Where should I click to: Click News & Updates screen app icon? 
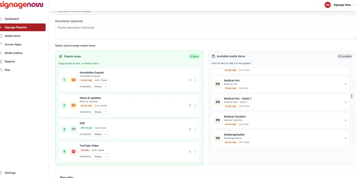[x=73, y=105]
